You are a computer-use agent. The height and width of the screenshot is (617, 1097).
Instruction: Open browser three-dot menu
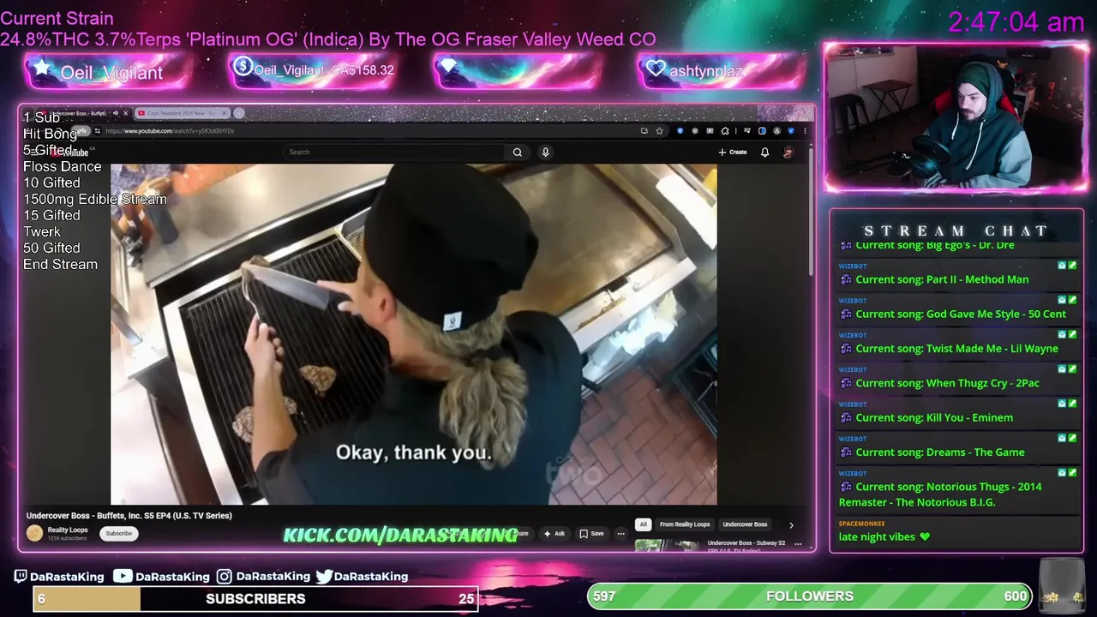pos(805,131)
